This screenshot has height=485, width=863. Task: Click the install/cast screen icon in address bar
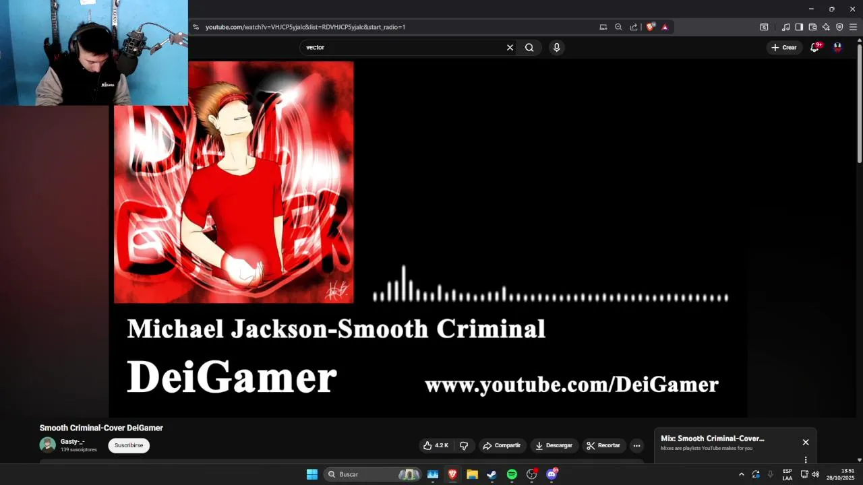point(603,27)
